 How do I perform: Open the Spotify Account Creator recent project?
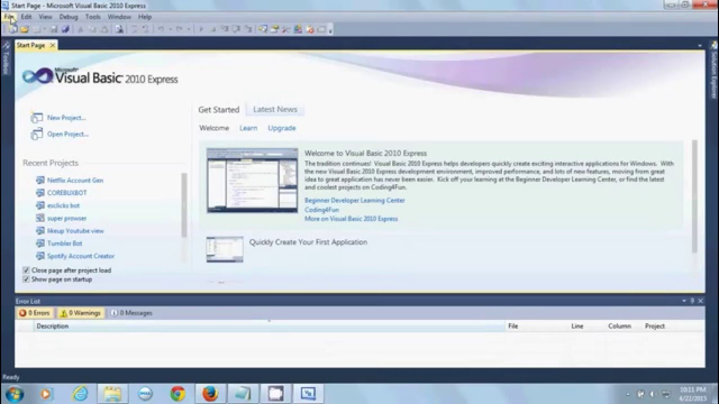pyautogui.click(x=81, y=256)
